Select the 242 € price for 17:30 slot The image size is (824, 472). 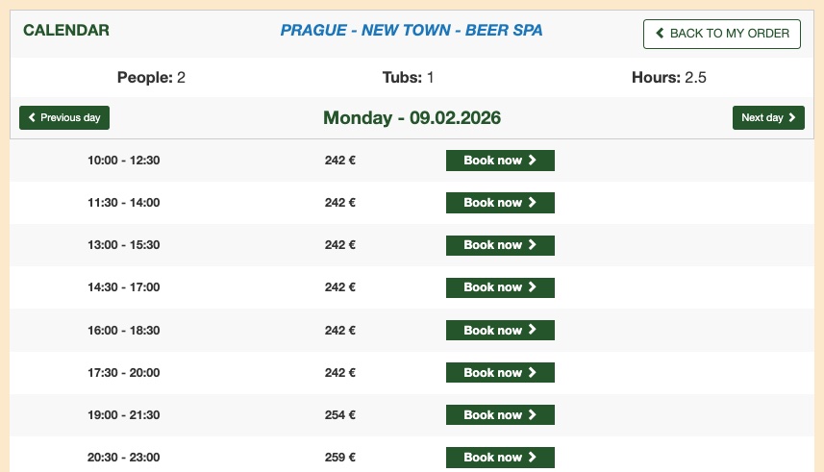340,373
